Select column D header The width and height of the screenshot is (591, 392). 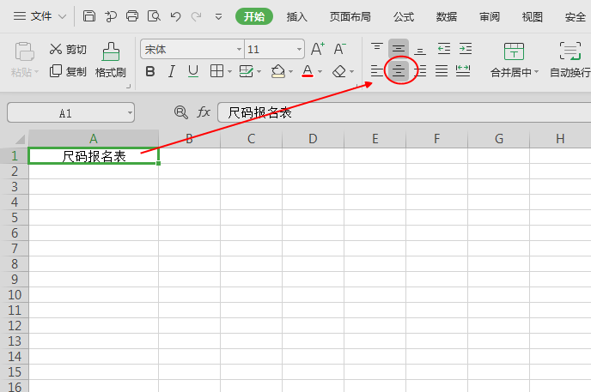313,139
